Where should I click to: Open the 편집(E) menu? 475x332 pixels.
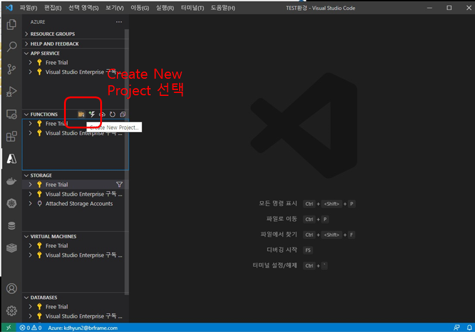[x=53, y=8]
